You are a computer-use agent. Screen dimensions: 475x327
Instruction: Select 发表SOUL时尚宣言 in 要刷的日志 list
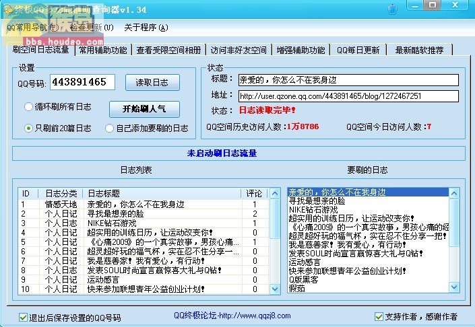(x=369, y=253)
